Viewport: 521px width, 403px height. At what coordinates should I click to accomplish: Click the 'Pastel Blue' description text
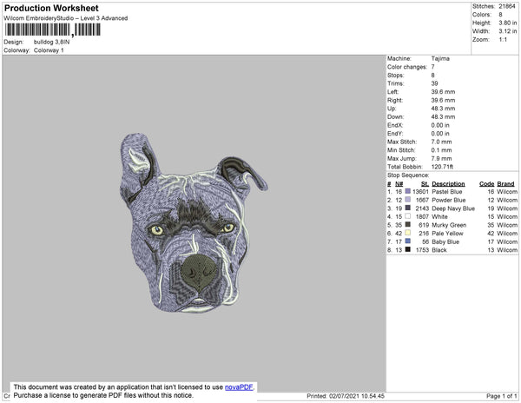(447, 192)
